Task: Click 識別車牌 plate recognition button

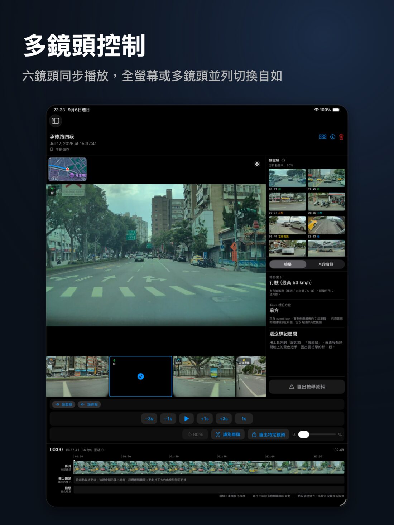Action: [x=228, y=434]
